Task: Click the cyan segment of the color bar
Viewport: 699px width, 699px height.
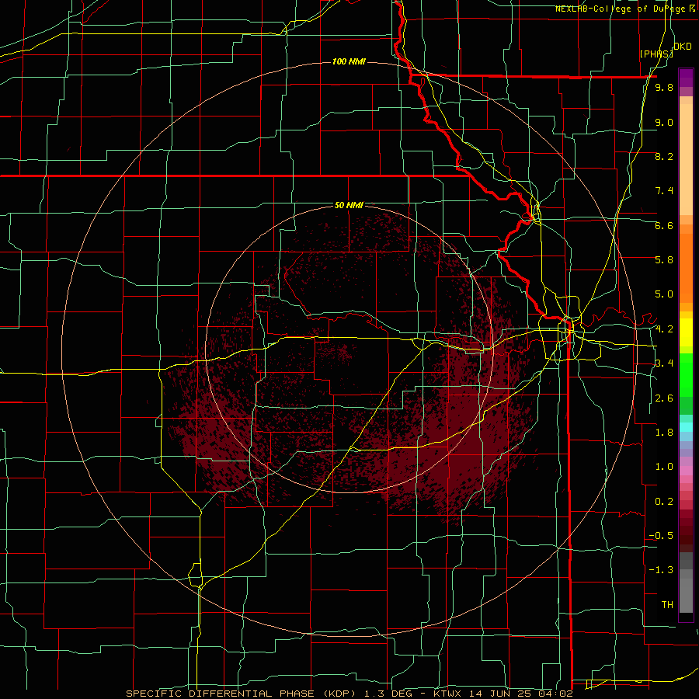Action: [x=686, y=427]
